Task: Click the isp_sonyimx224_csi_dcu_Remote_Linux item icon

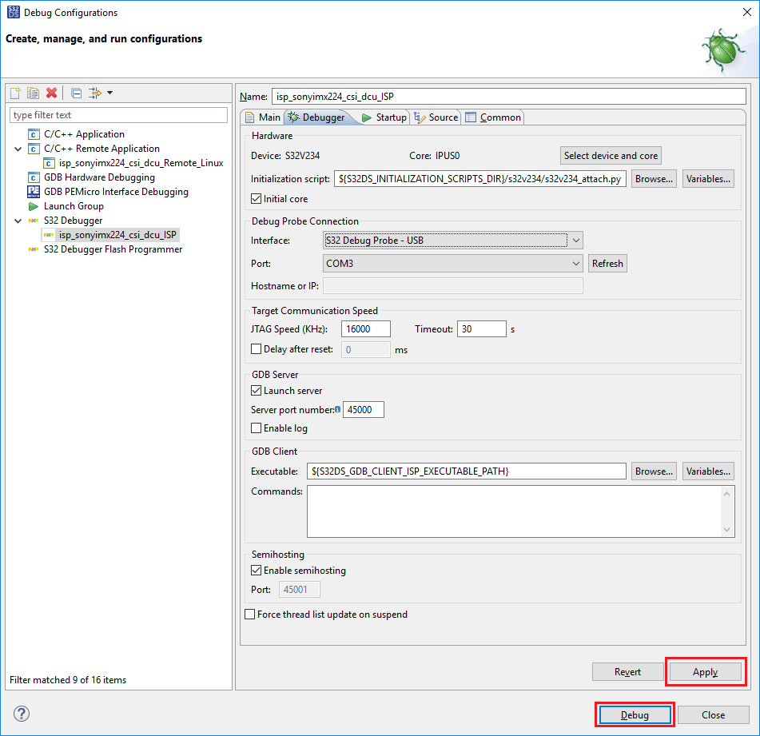Action: pos(49,163)
